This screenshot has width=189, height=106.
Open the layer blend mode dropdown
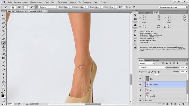(153, 67)
